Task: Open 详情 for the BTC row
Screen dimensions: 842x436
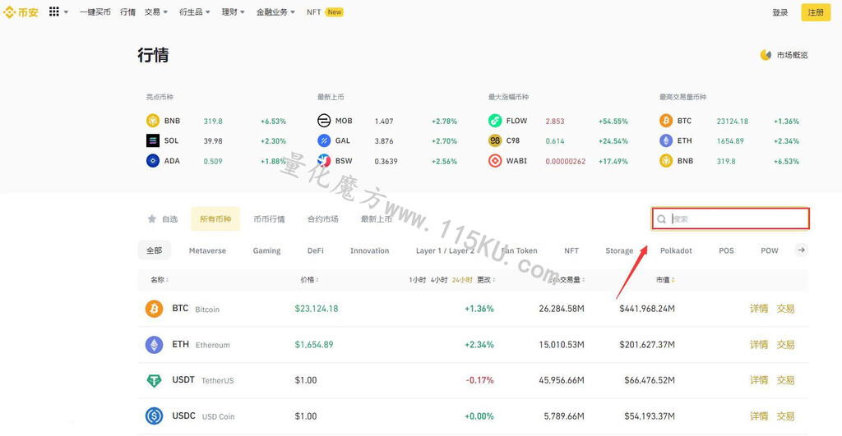Action: (x=759, y=309)
